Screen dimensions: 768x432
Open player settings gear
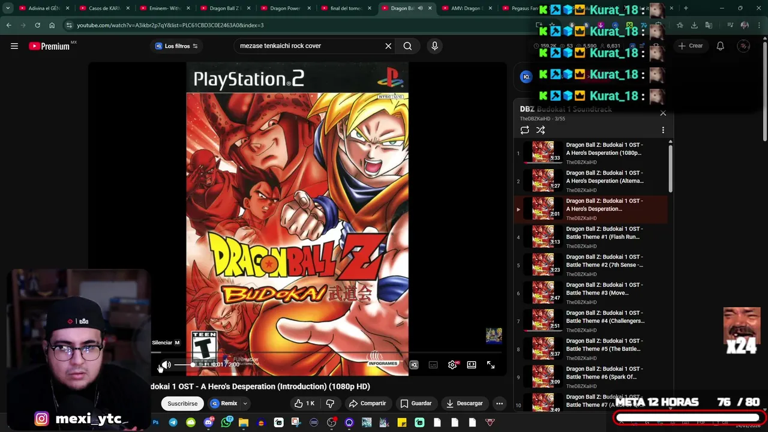(x=452, y=365)
